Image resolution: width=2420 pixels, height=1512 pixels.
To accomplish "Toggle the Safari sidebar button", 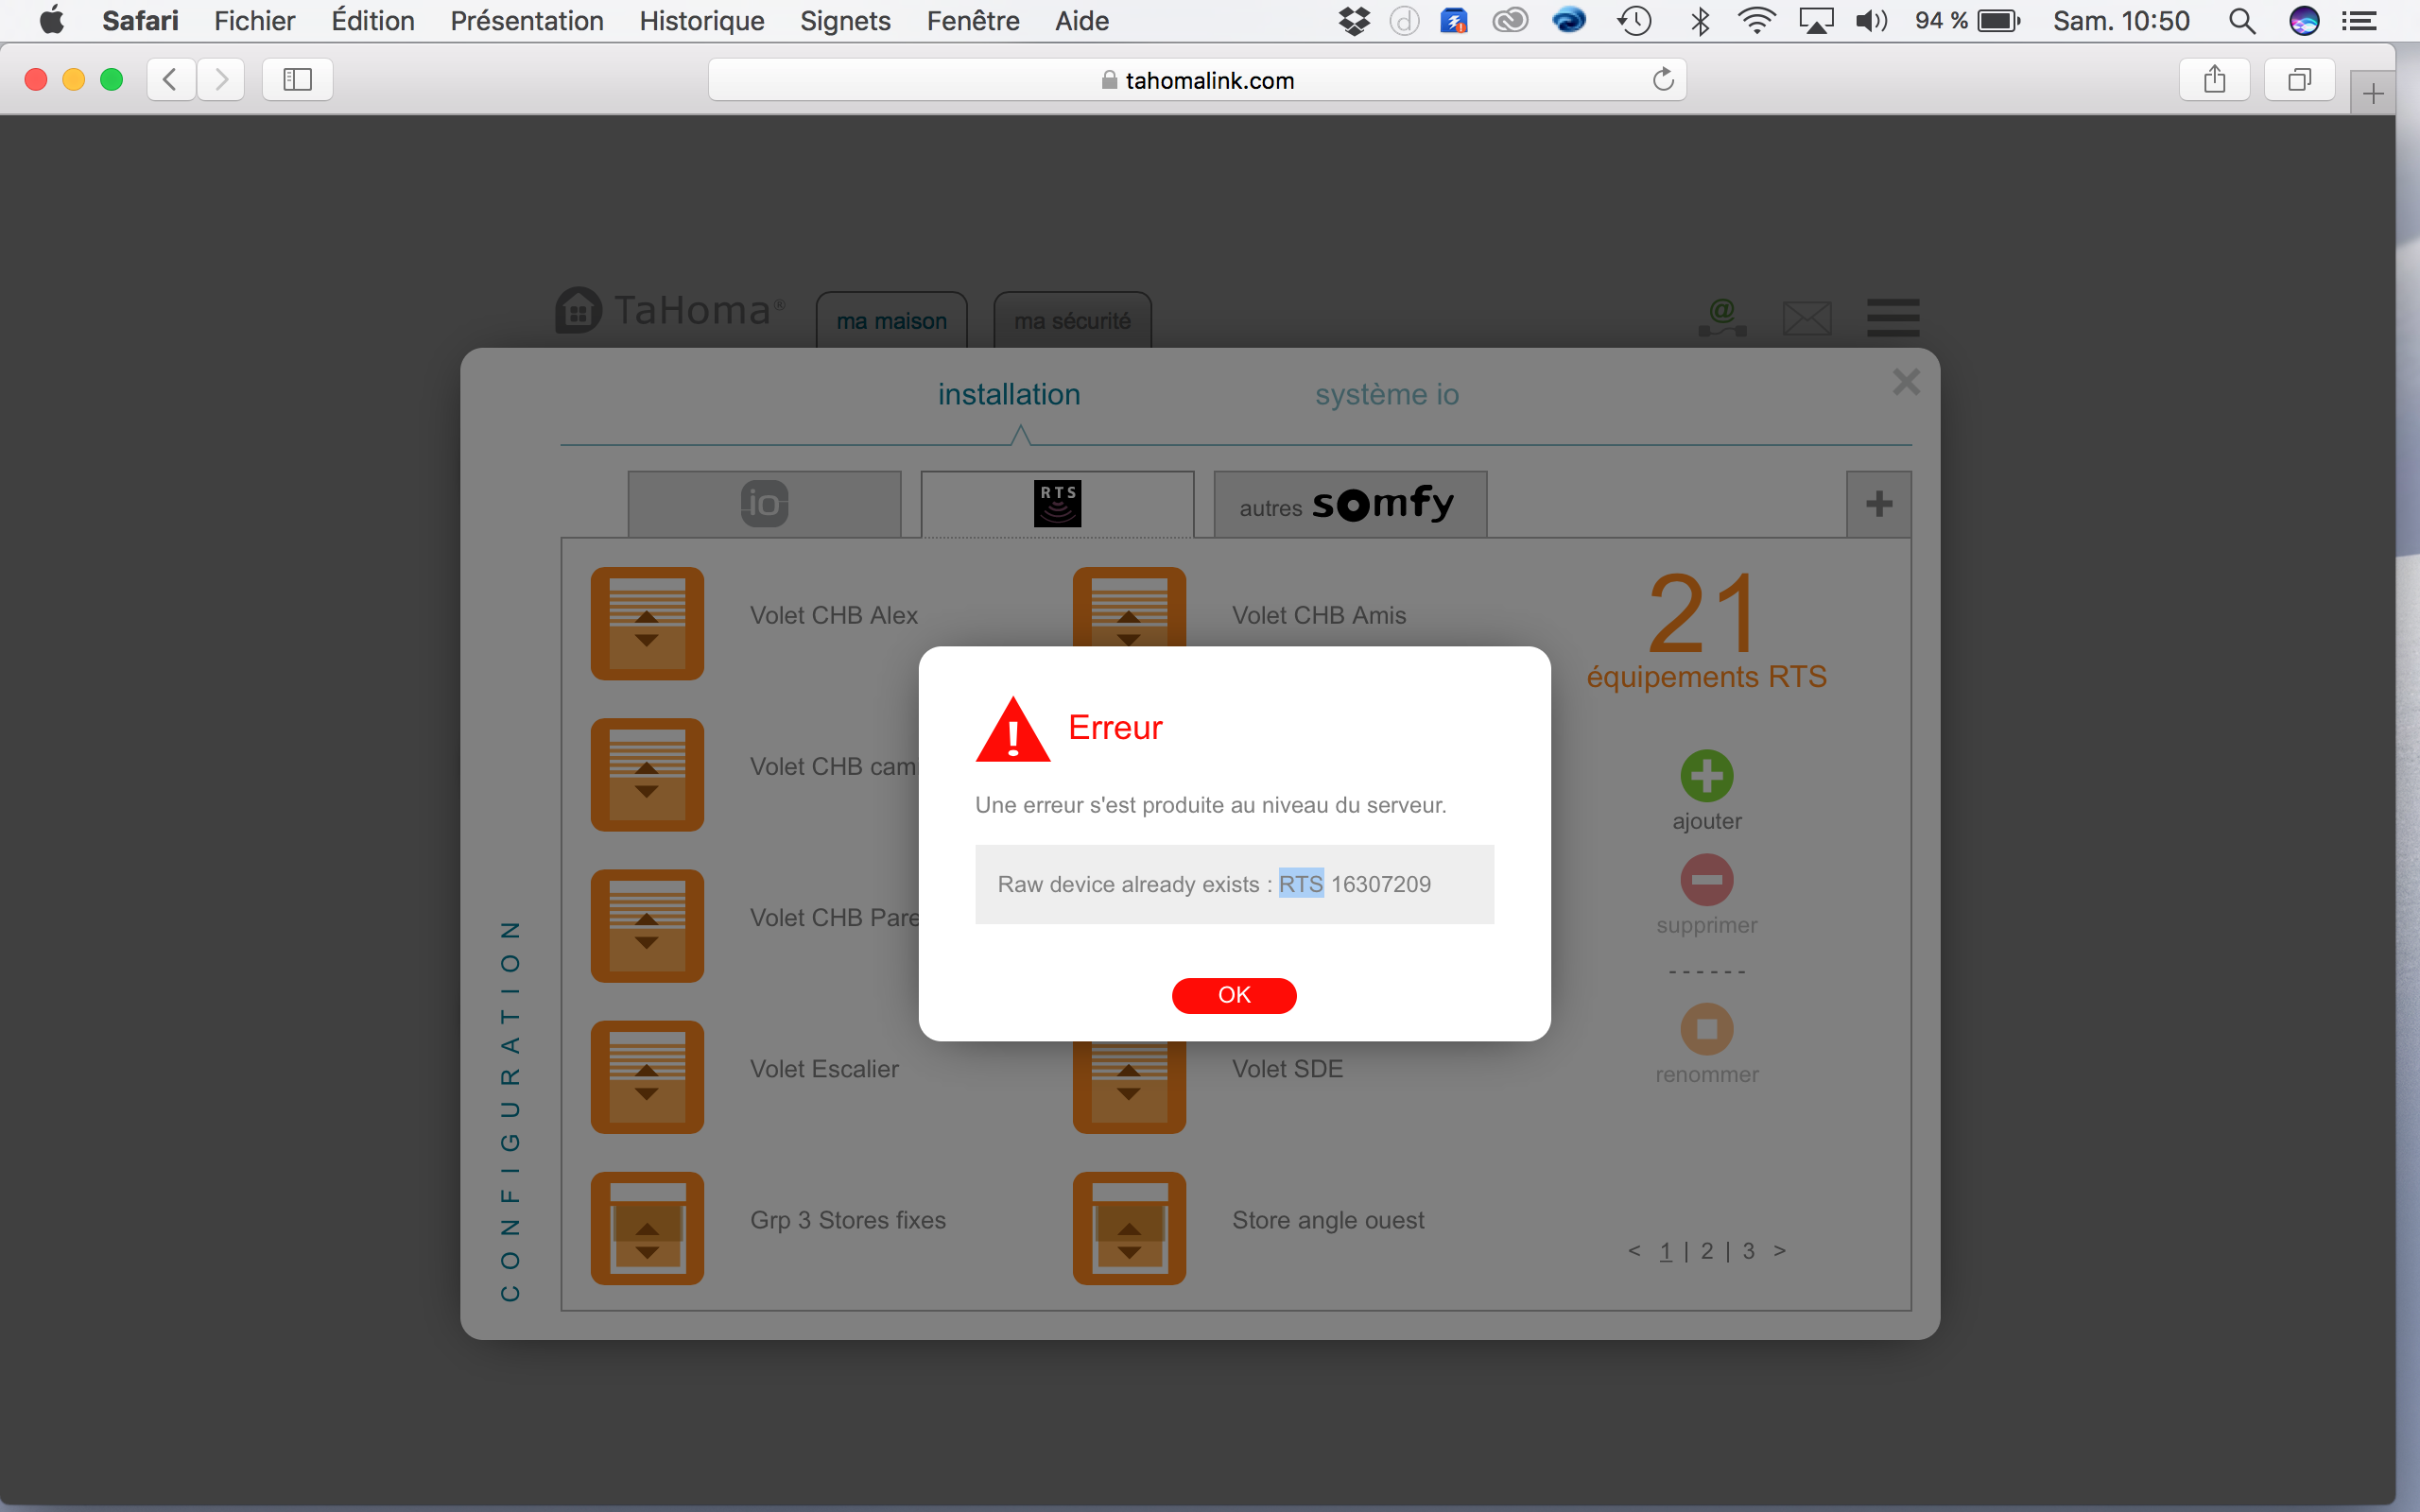I will pyautogui.click(x=297, y=79).
